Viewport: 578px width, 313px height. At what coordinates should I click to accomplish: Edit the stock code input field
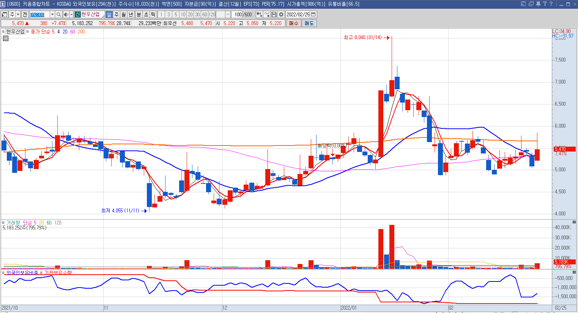pyautogui.click(x=39, y=14)
